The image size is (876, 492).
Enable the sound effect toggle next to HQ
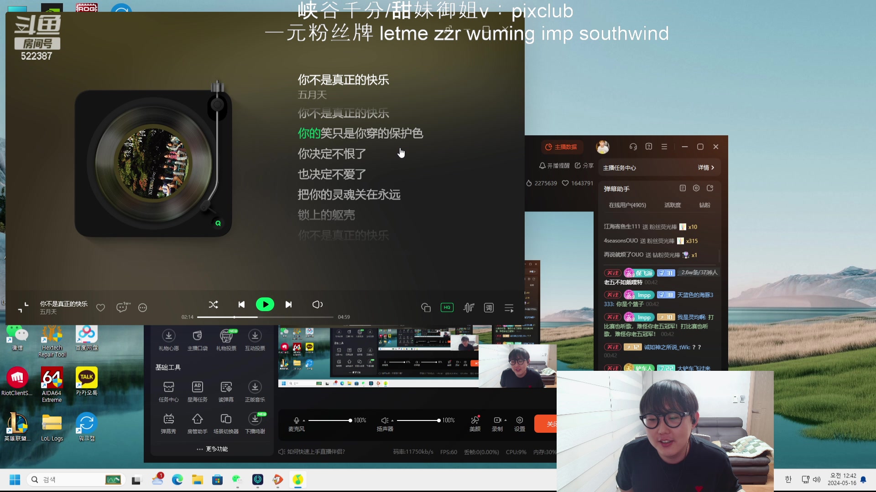[x=468, y=307]
